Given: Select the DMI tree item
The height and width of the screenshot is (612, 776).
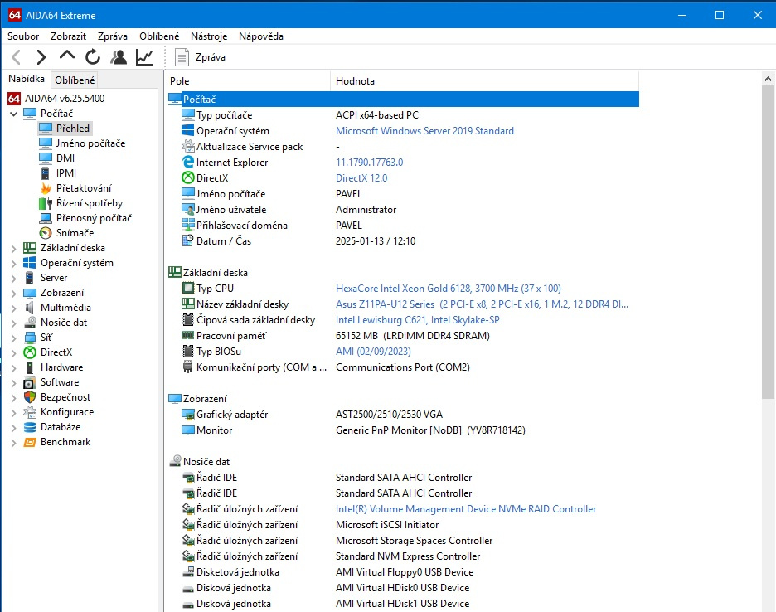Looking at the screenshot, I should [x=65, y=158].
